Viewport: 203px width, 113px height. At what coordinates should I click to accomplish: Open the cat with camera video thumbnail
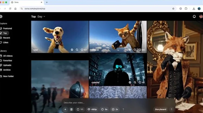tap(118, 37)
